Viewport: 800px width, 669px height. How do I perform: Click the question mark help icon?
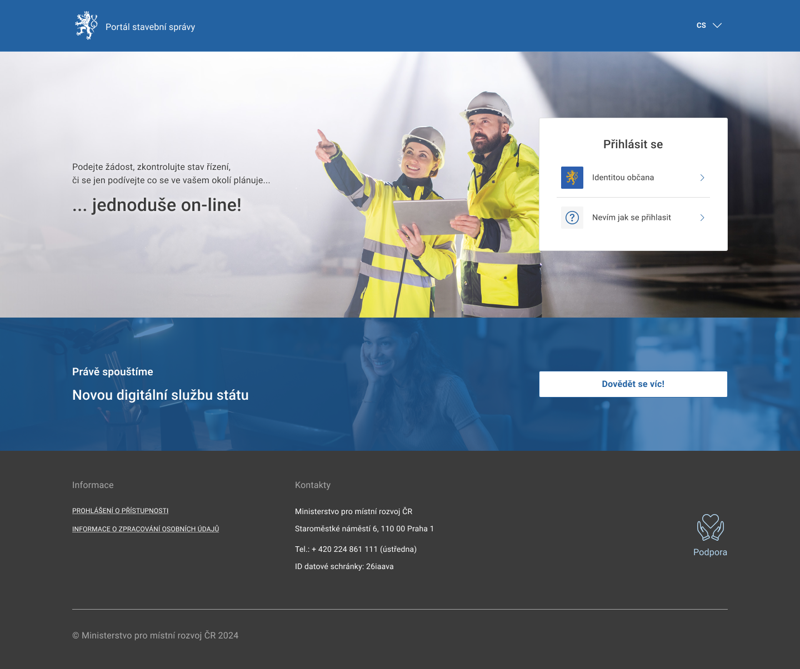(572, 218)
